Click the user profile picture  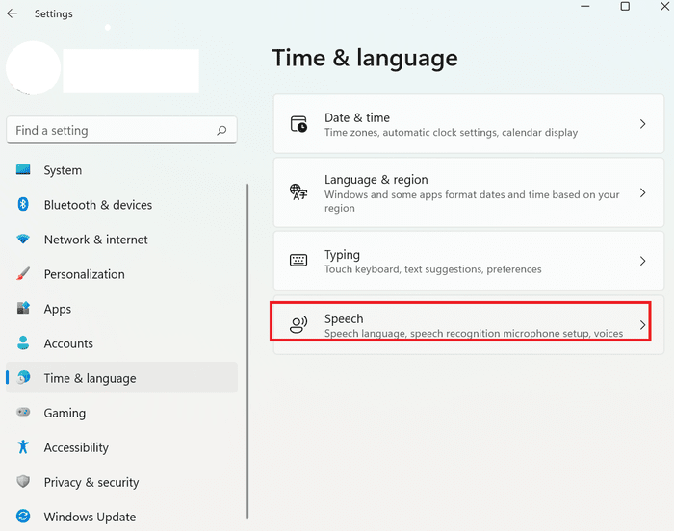click(x=33, y=68)
